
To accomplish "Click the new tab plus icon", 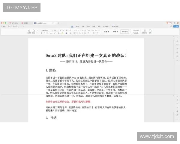I will tap(58, 23).
